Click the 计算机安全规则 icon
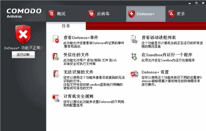The image size is (206, 131). [x=56, y=98]
